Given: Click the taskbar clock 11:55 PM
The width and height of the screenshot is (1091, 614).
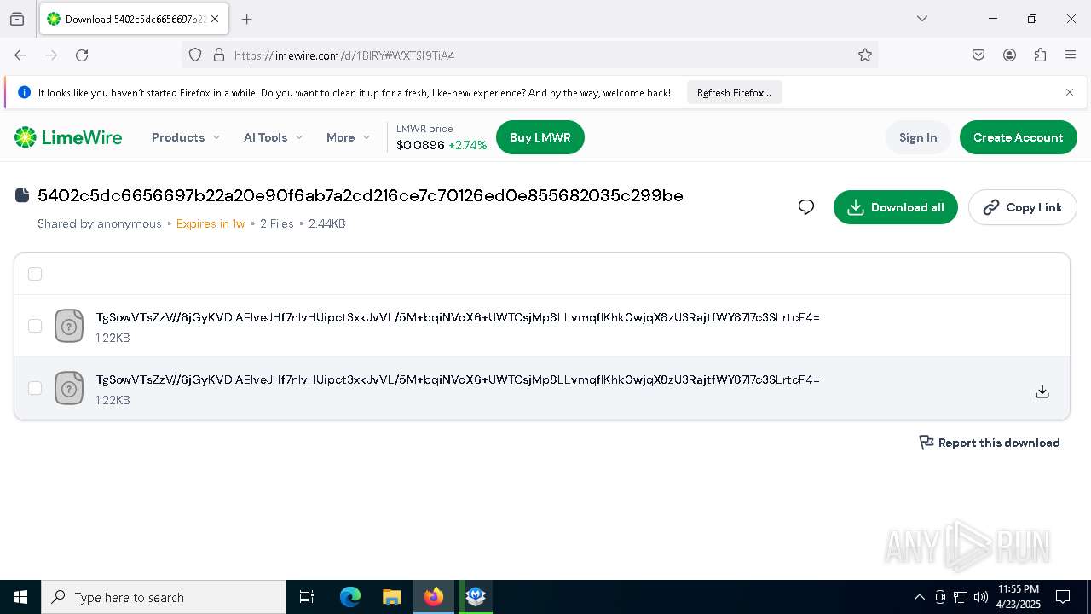Looking at the screenshot, I should 1018,597.
